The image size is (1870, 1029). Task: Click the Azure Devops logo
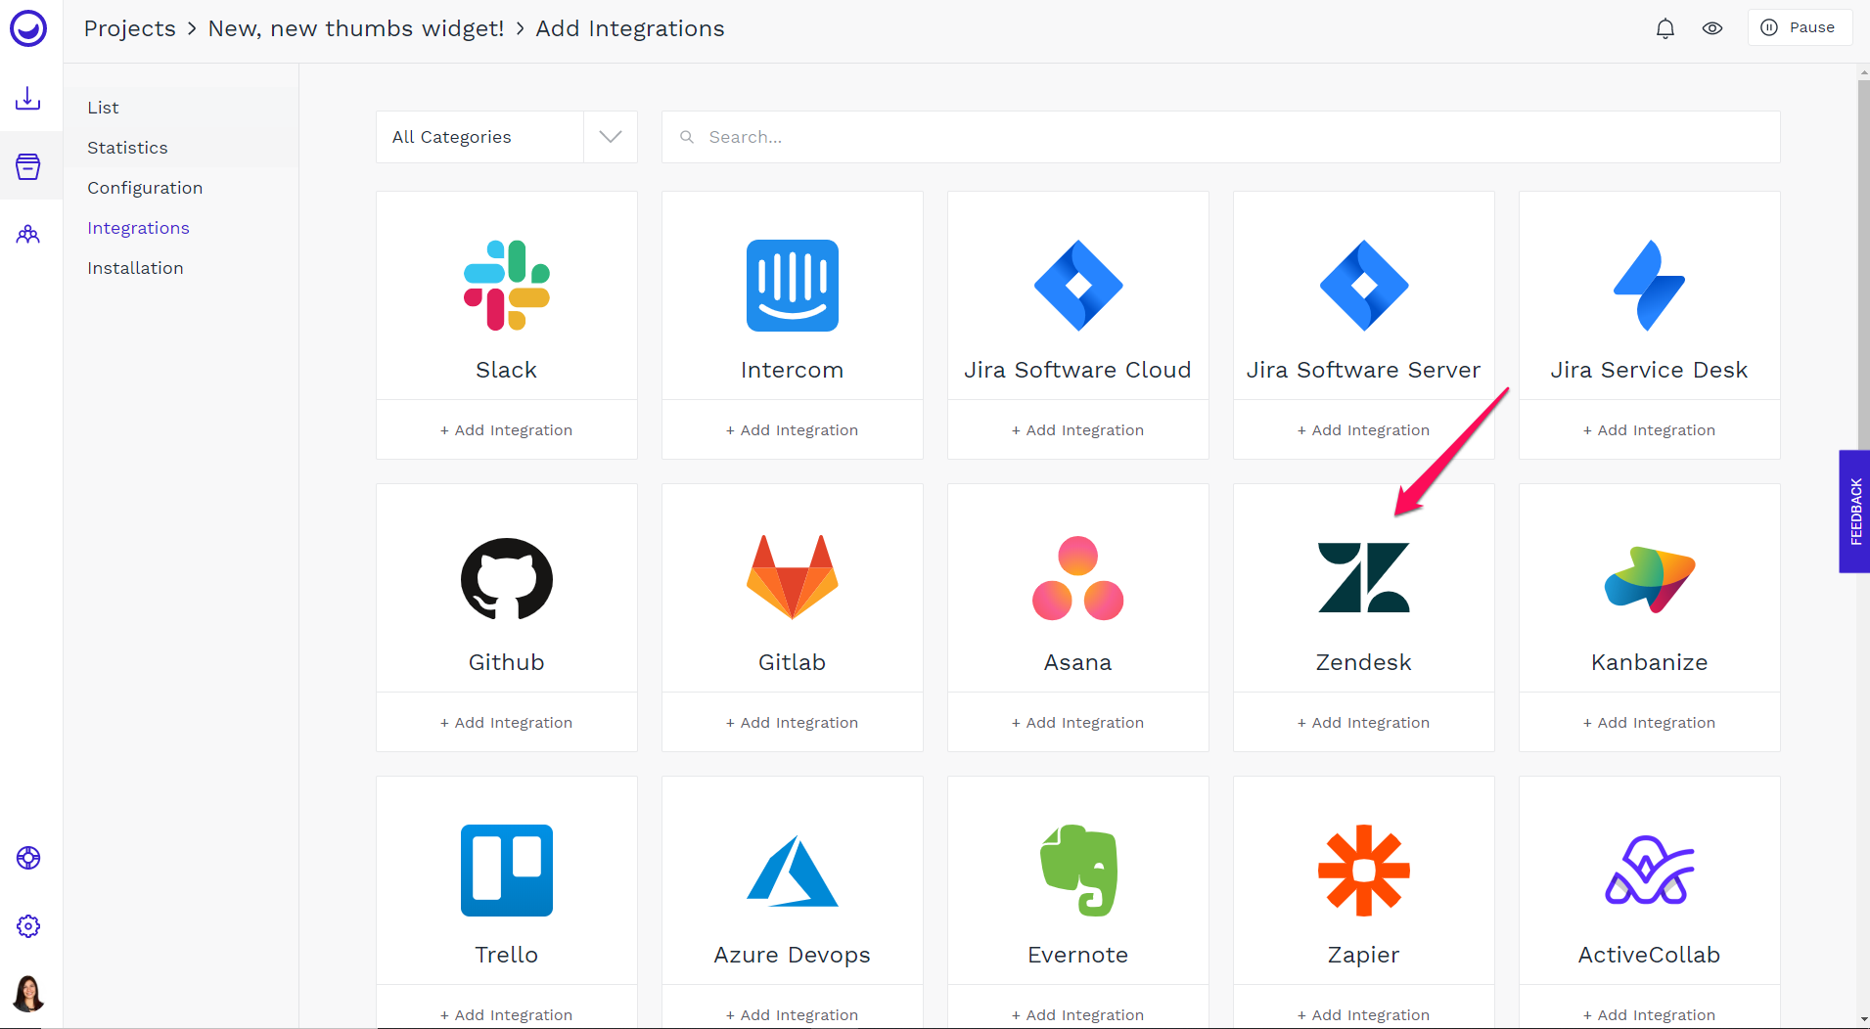[793, 871]
